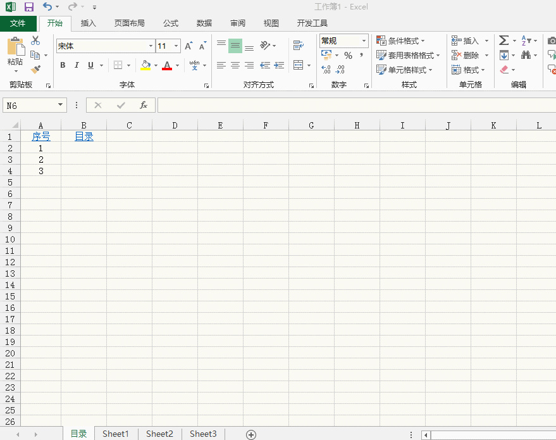The height and width of the screenshot is (440, 556).
Task: Increase indent of cell content
Action: pyautogui.click(x=279, y=65)
